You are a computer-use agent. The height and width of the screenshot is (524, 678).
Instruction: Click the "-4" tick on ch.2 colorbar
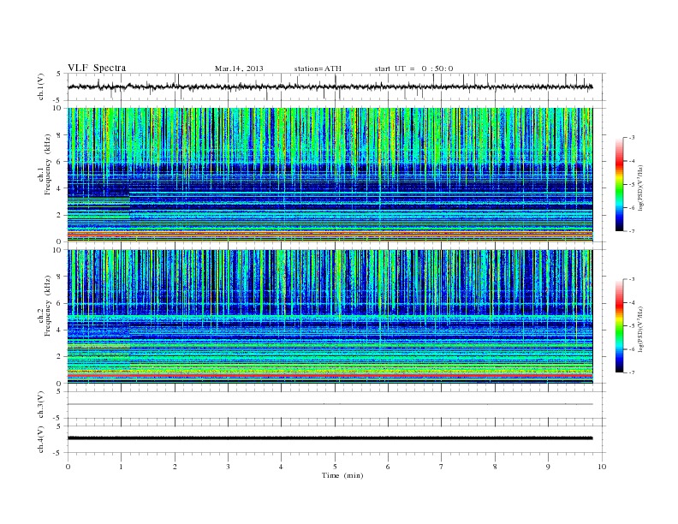(632, 302)
